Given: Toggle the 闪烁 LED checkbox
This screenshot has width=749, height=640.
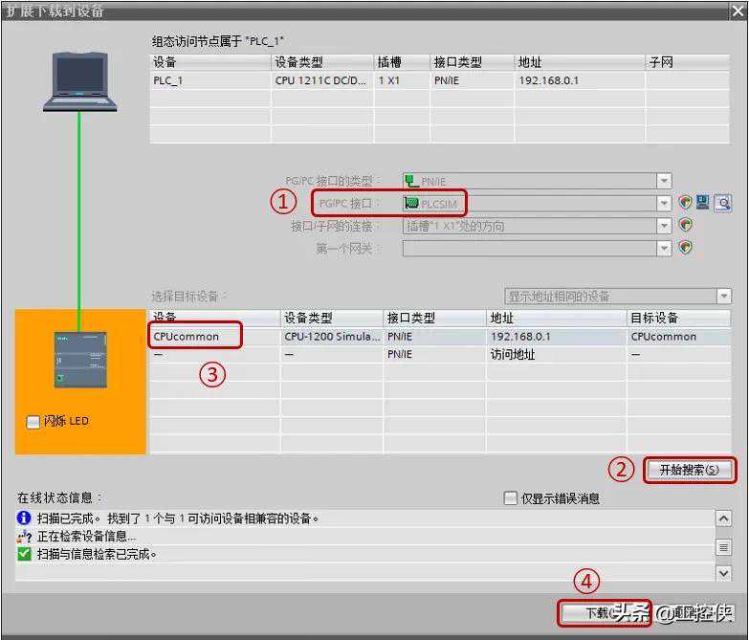Looking at the screenshot, I should point(33,422).
